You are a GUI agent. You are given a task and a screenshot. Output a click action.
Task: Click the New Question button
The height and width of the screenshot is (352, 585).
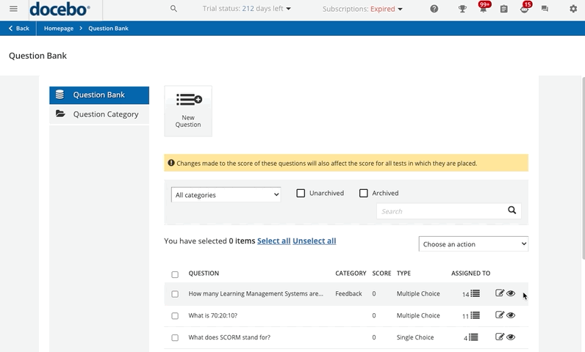[x=188, y=111]
